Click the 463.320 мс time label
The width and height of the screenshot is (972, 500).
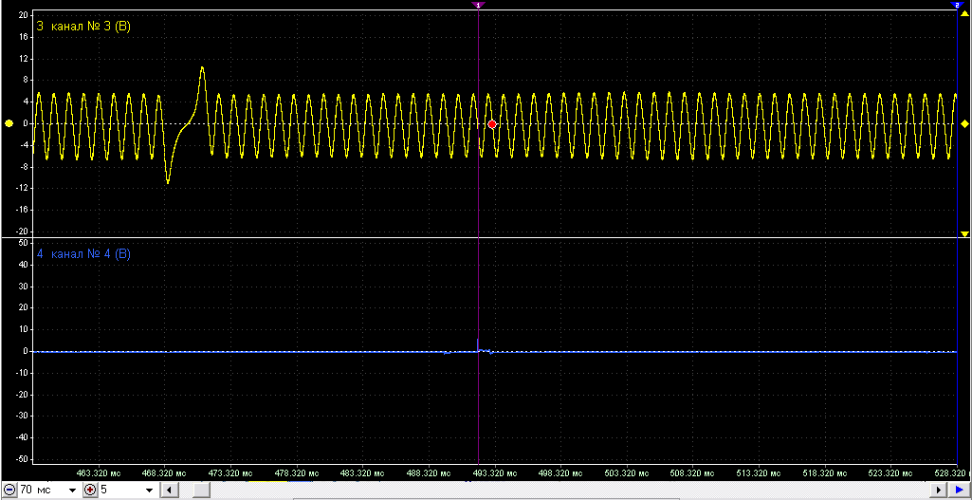(100, 472)
